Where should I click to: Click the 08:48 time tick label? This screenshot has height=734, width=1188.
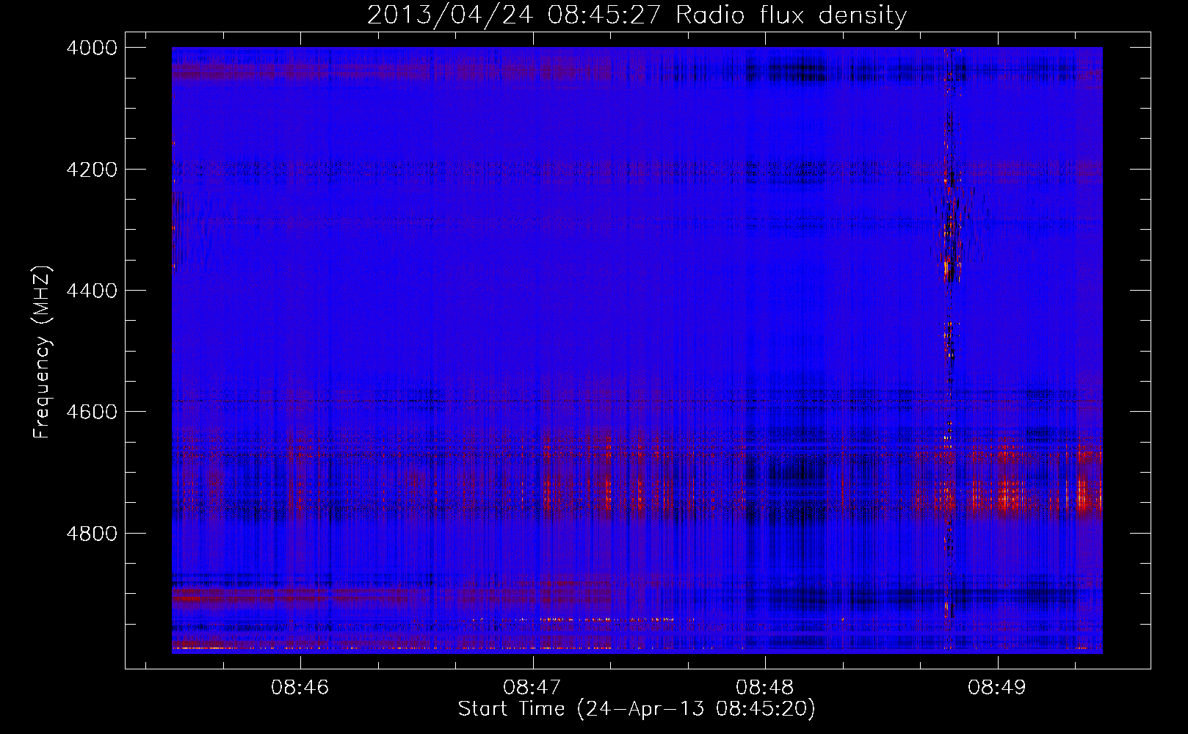point(765,688)
